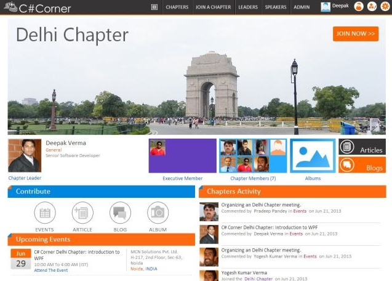The height and width of the screenshot is (281, 392).
Task: Click the Deepak Verma name link
Action: pyautogui.click(x=66, y=143)
